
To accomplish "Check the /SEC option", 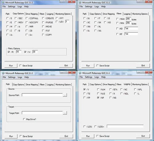I will 16,18.
